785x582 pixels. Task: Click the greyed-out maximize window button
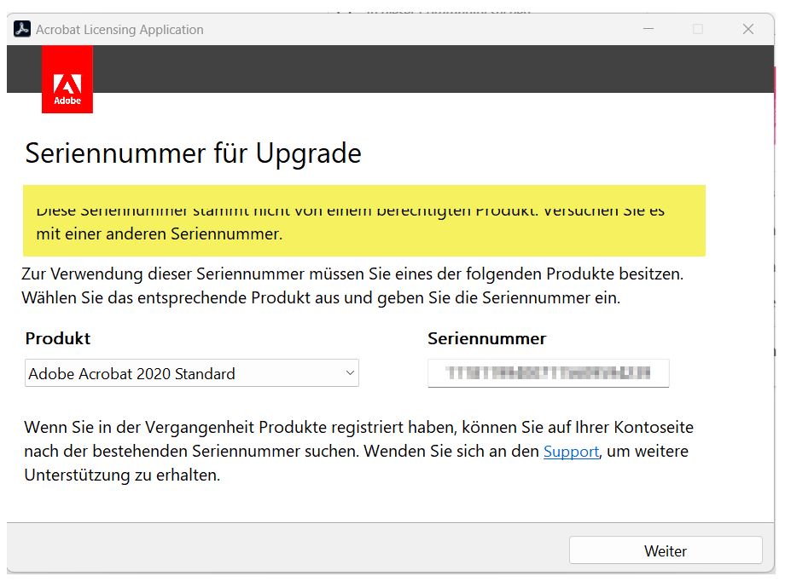(698, 29)
